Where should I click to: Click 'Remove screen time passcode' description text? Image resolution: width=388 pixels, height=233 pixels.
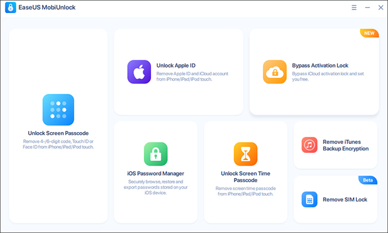[x=245, y=191]
